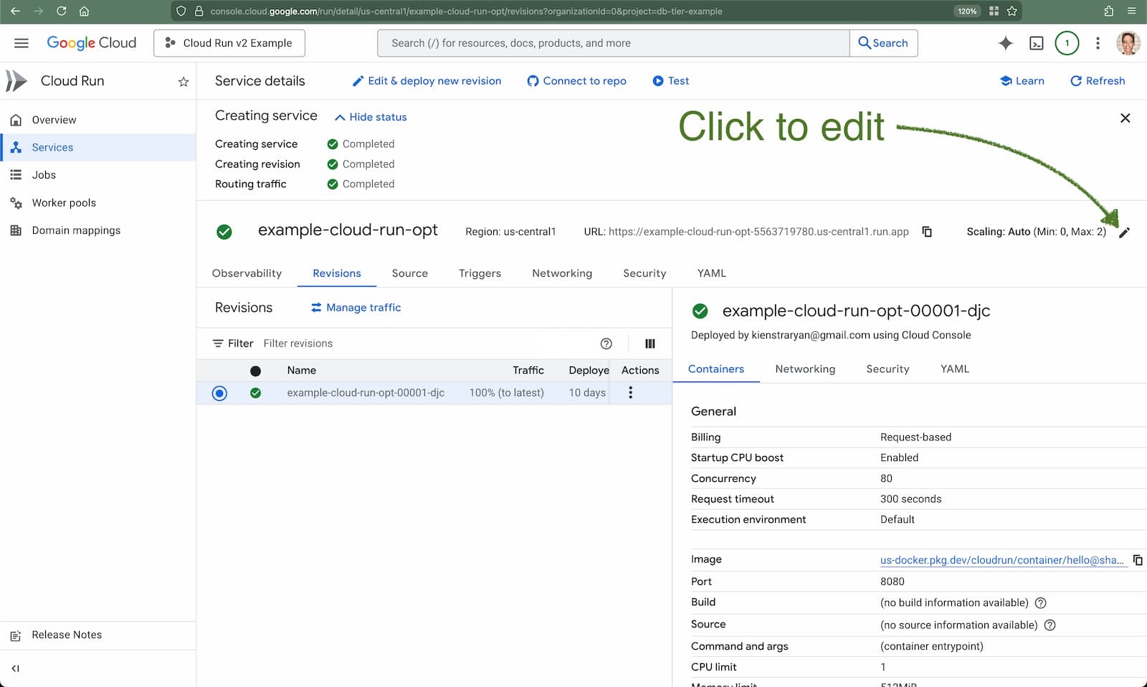1147x687 pixels.
Task: Open the Triggers tab
Action: [480, 273]
